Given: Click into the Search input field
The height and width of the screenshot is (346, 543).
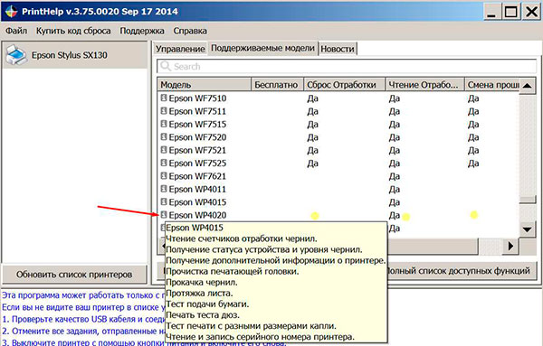Looking at the screenshot, I should click(347, 66).
